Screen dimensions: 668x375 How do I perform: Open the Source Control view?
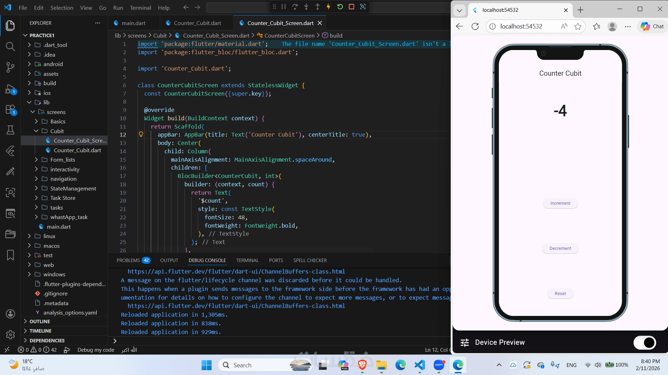pos(10,67)
